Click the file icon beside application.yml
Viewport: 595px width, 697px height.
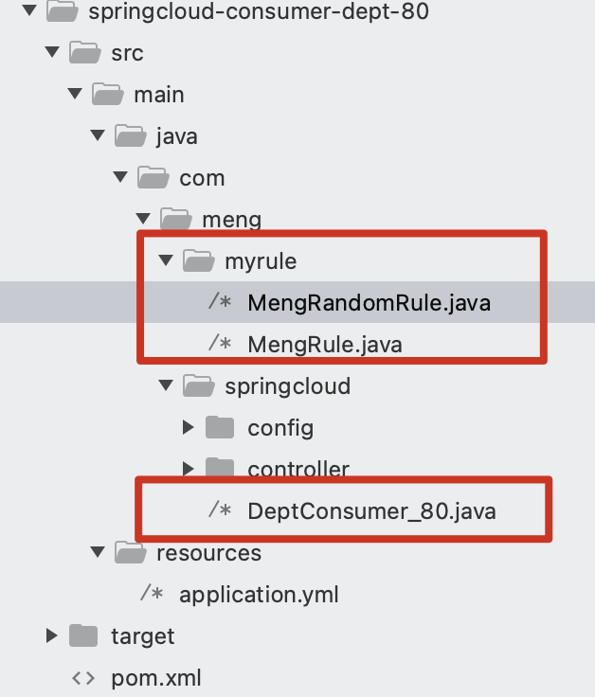tap(152, 593)
